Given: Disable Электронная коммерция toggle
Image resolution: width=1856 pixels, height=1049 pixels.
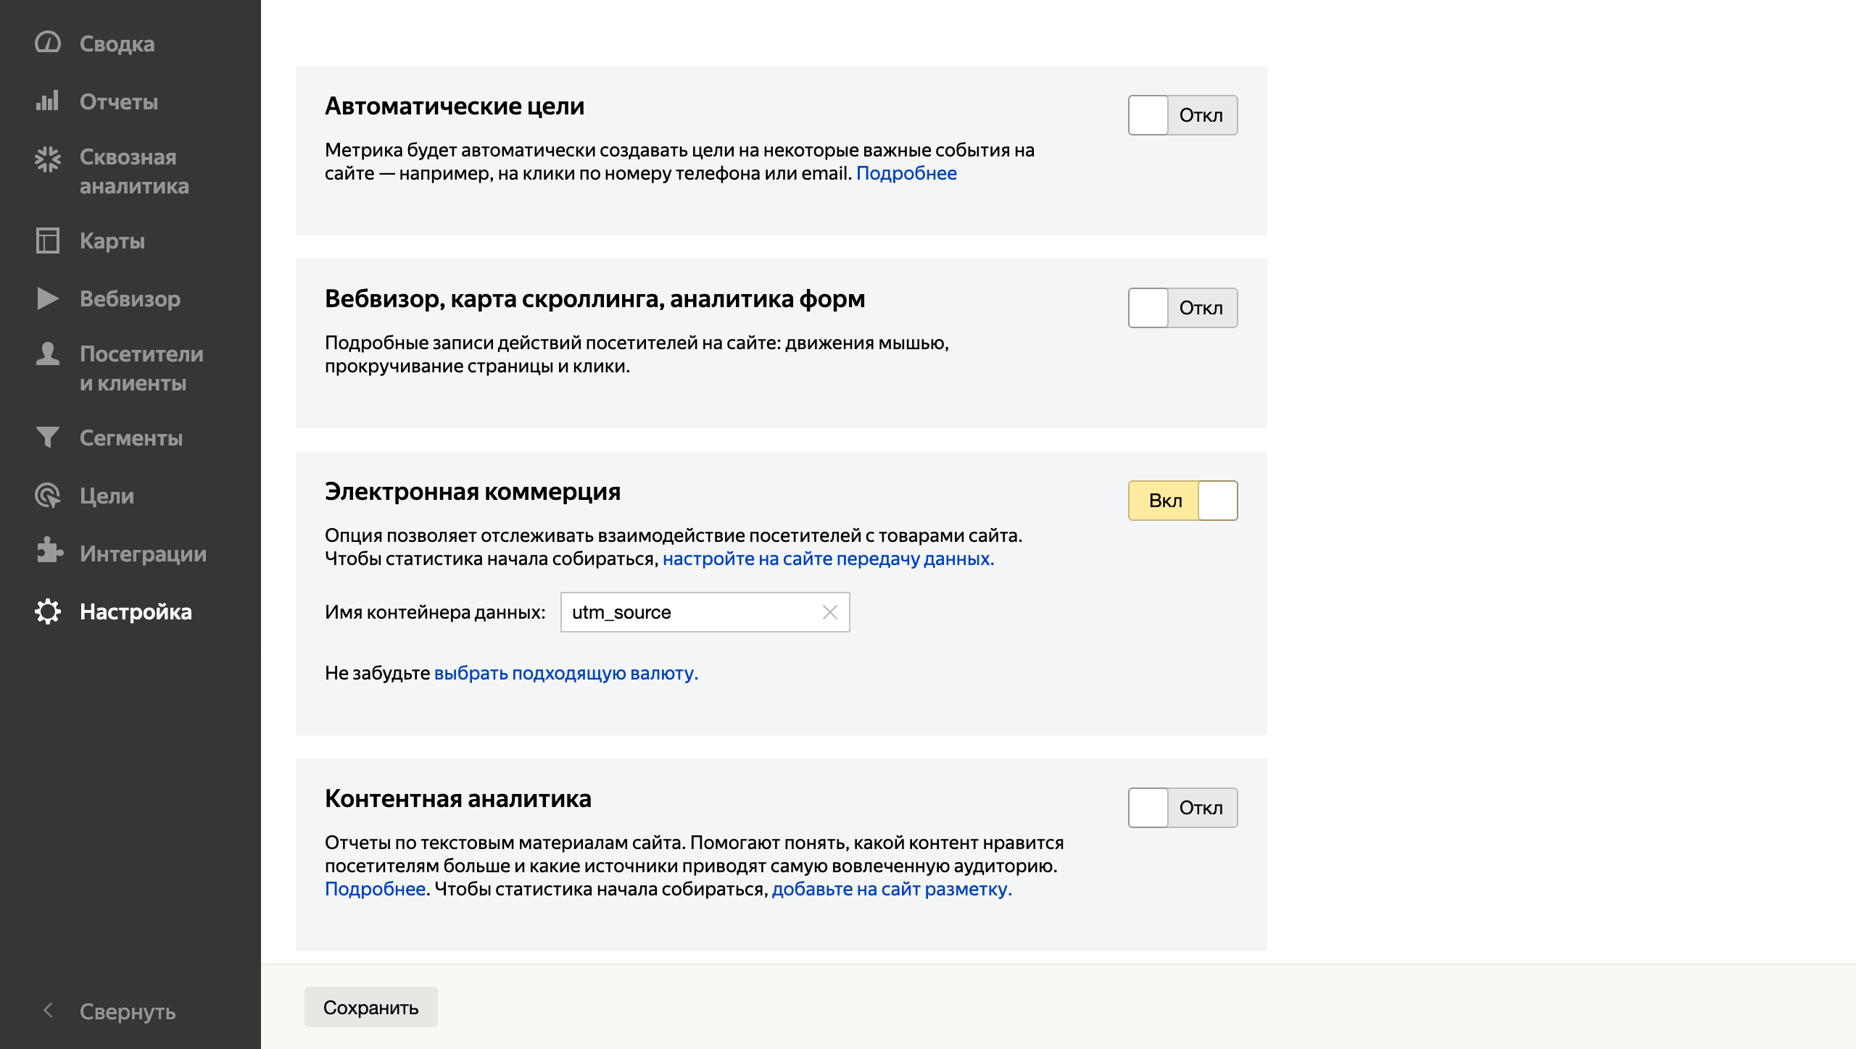Looking at the screenshot, I should (1182, 501).
